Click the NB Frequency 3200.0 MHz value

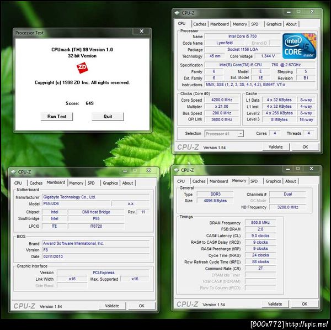(287, 207)
